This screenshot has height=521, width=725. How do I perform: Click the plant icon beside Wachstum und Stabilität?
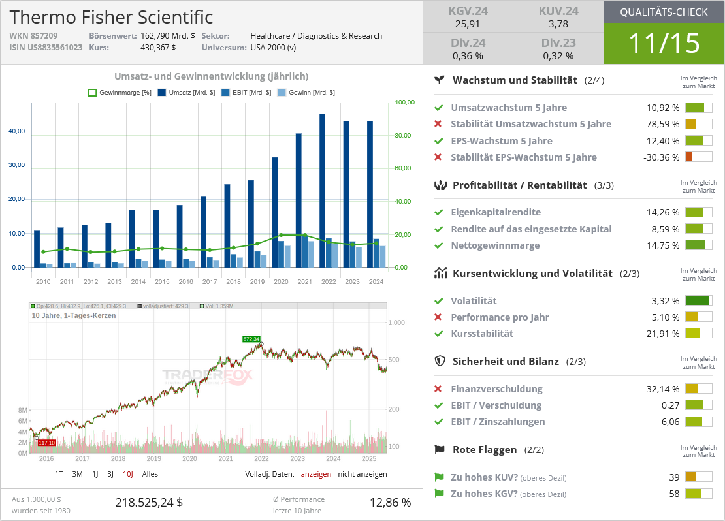pos(440,80)
